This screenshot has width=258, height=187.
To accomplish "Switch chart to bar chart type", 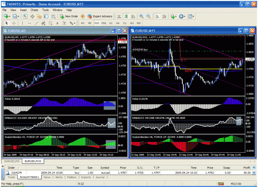I will click(119, 16).
